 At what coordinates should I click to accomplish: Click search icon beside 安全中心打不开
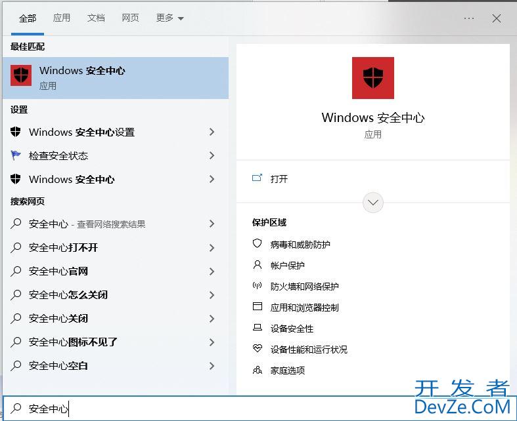coord(16,247)
